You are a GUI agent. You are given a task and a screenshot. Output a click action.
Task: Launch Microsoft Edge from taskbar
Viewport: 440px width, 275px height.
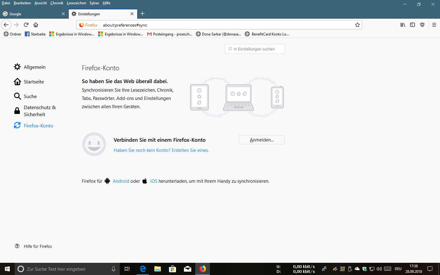coord(142,269)
